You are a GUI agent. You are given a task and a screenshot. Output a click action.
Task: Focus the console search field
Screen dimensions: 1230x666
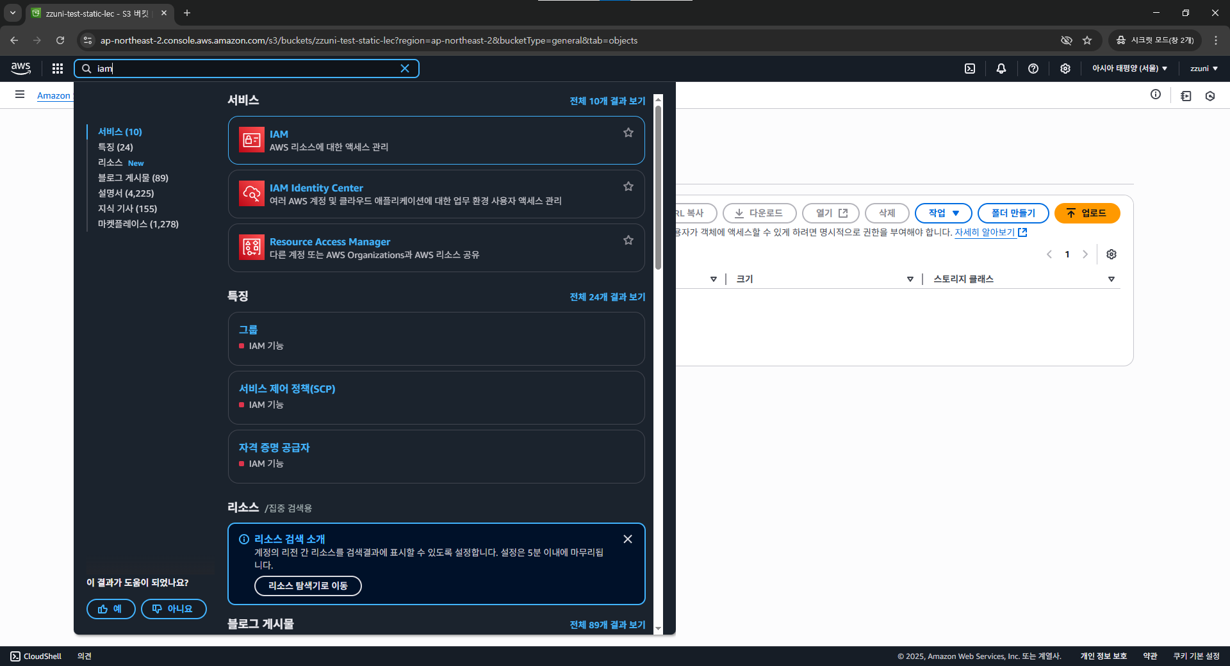[247, 69]
